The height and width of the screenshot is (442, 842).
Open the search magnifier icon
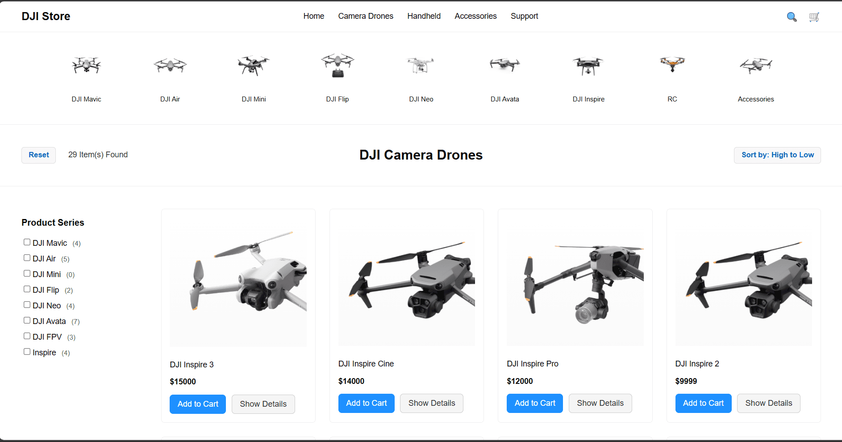792,17
